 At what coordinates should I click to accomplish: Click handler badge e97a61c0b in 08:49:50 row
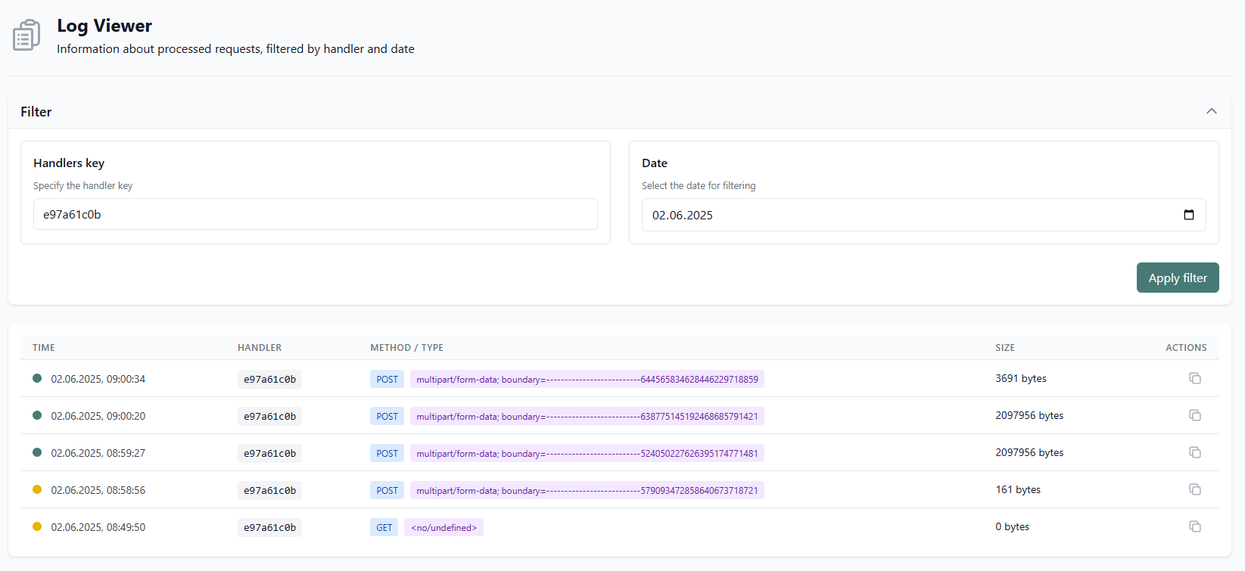[x=269, y=527]
